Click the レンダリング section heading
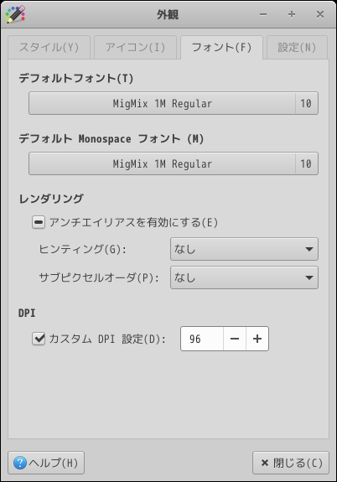 (51, 199)
